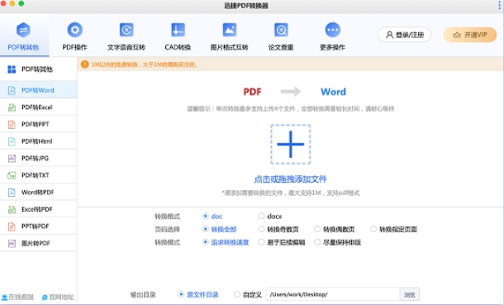This screenshot has width=504, height=305.
Task: Click 点击或拖拽添加文件 link text
Action: 291,179
